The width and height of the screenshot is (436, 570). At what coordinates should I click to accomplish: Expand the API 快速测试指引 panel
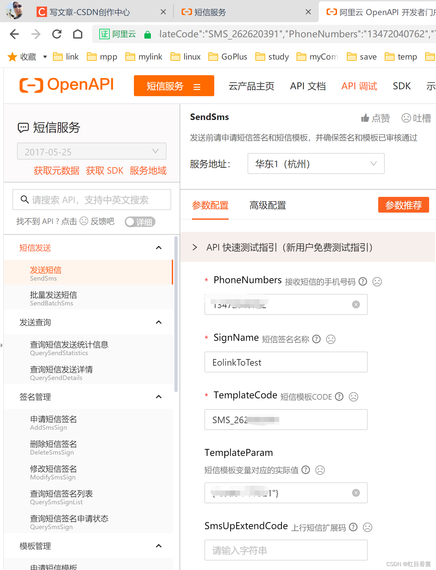click(307, 247)
